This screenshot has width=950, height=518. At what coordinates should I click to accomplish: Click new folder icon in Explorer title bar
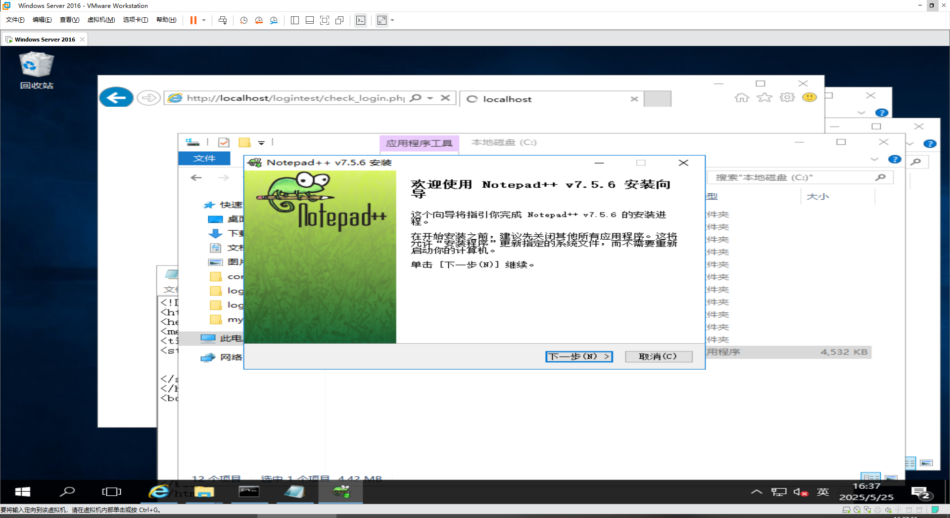click(244, 143)
